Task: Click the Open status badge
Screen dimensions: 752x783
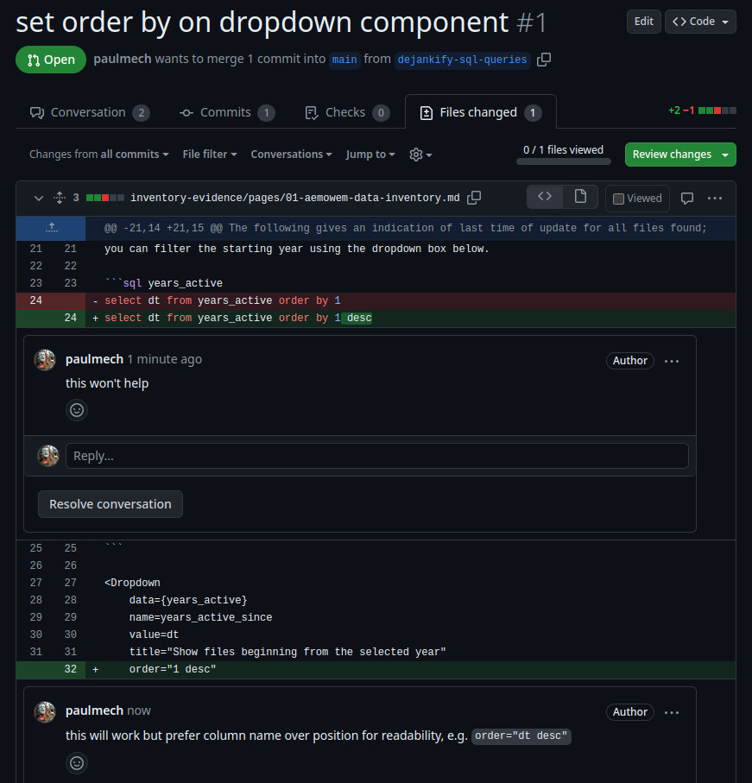Action: [51, 60]
